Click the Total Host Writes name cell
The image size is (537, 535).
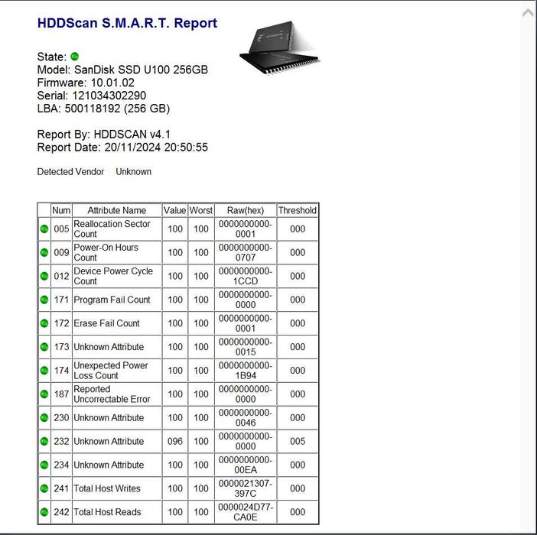pyautogui.click(x=117, y=488)
